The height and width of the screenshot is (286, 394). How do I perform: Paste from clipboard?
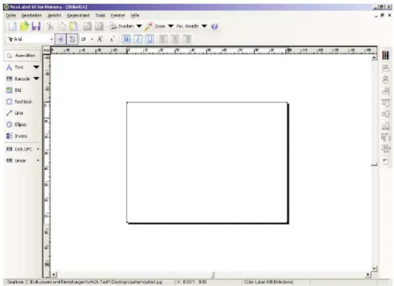[x=73, y=26]
